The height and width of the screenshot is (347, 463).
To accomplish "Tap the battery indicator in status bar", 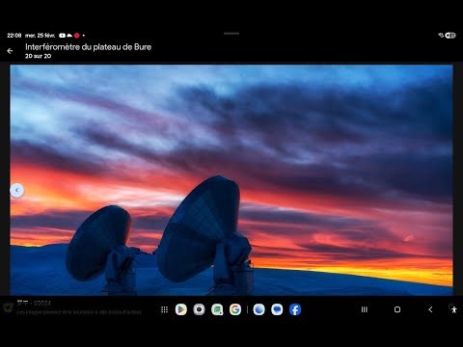I will 450,36.
